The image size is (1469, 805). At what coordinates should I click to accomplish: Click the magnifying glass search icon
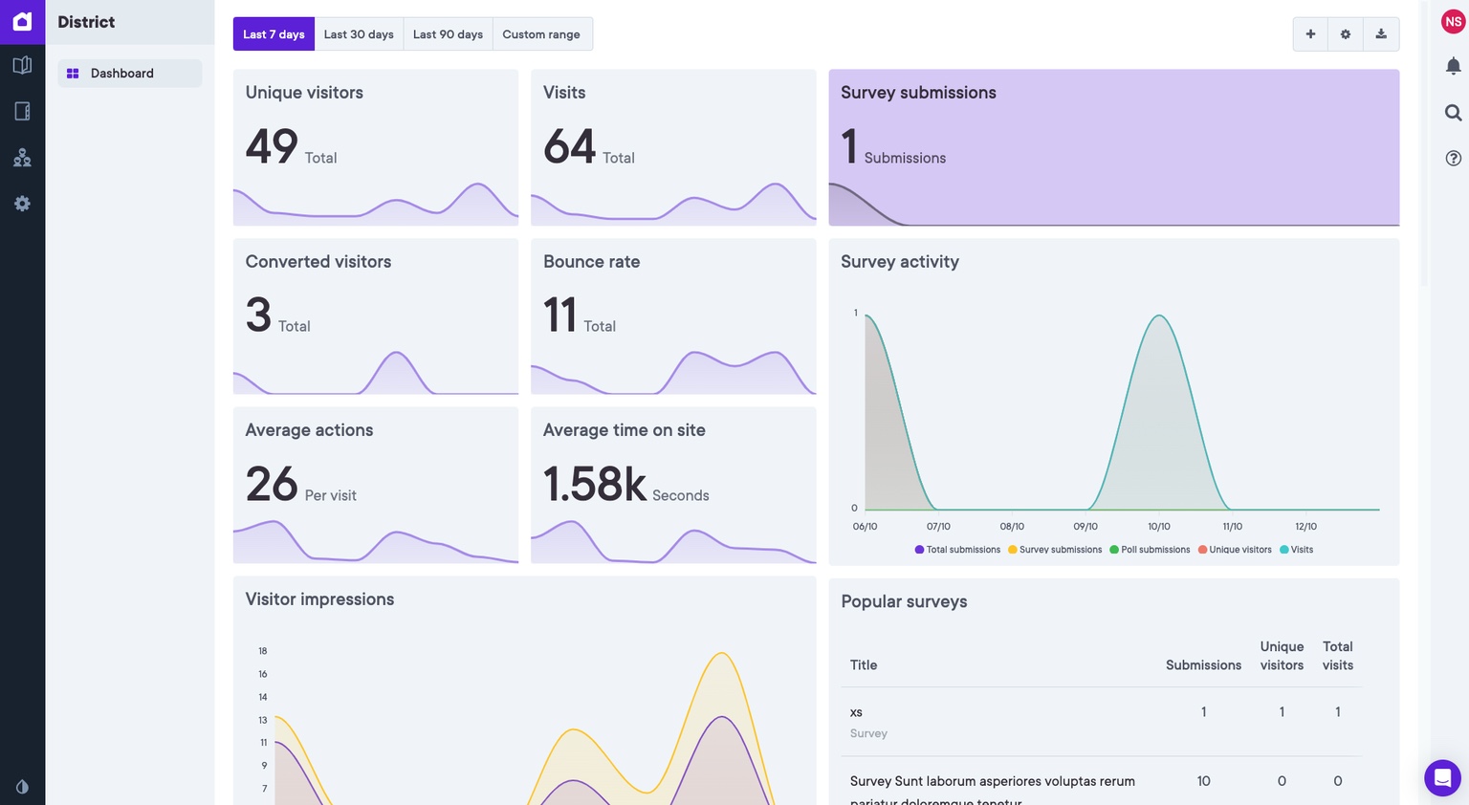click(x=1453, y=113)
